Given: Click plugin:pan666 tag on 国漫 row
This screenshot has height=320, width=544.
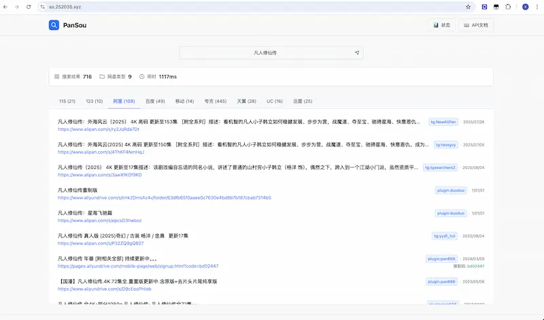Looking at the screenshot, I should tap(441, 282).
